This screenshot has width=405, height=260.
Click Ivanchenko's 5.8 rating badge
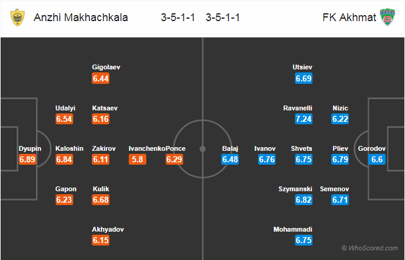coord(137,159)
